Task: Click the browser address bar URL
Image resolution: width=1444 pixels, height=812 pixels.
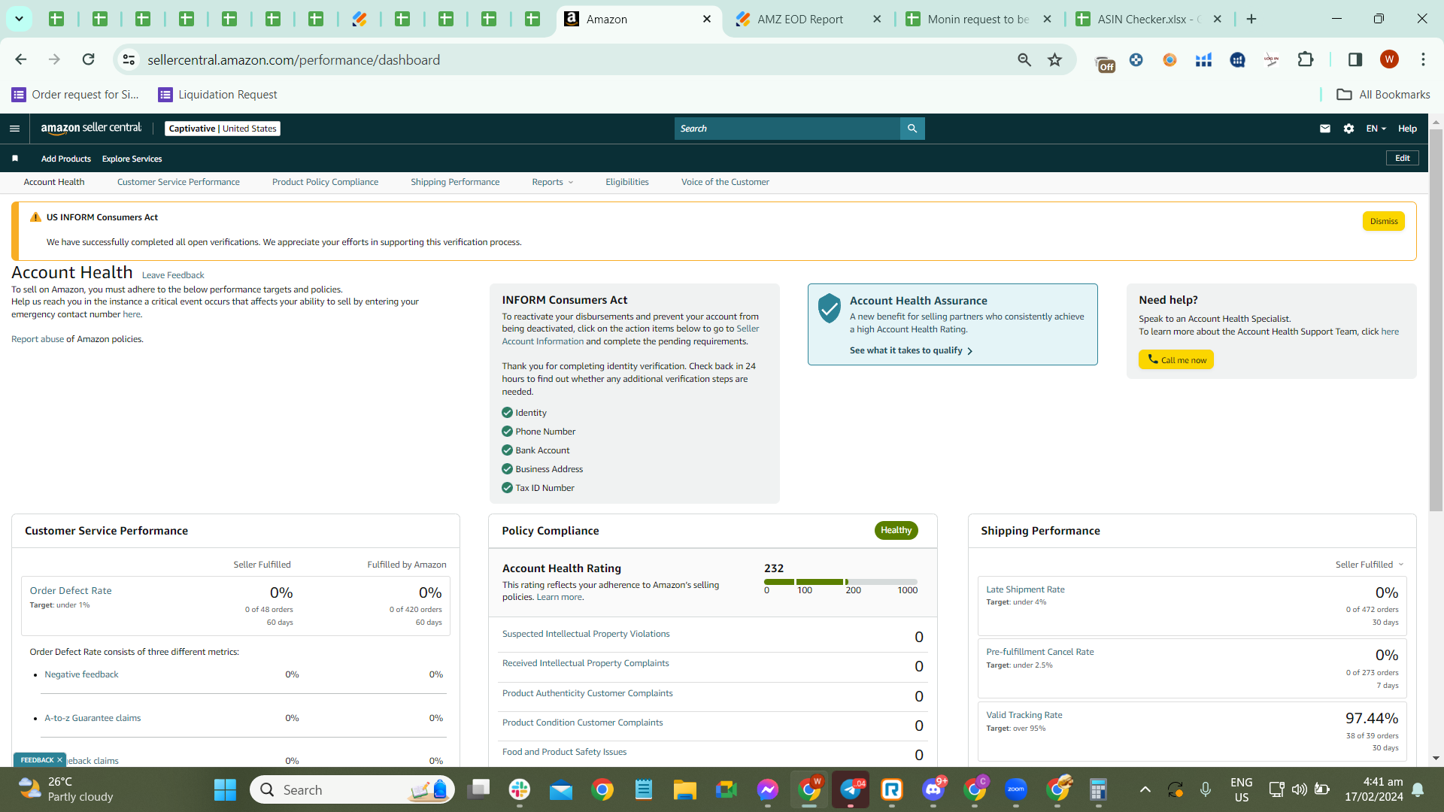Action: (x=293, y=59)
